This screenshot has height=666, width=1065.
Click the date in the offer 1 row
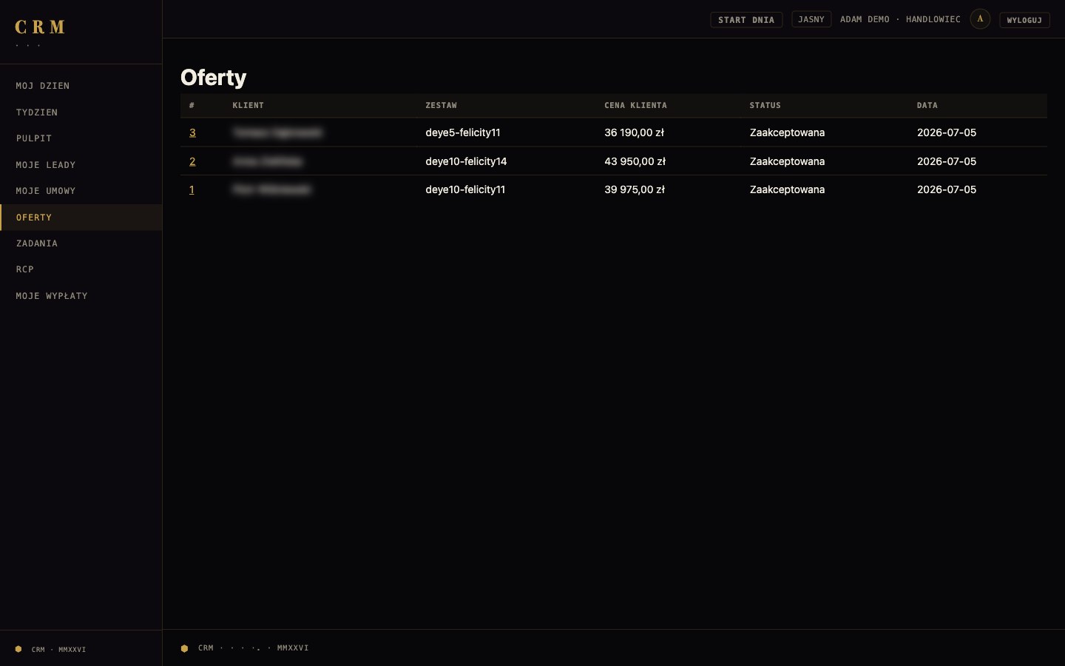click(947, 189)
